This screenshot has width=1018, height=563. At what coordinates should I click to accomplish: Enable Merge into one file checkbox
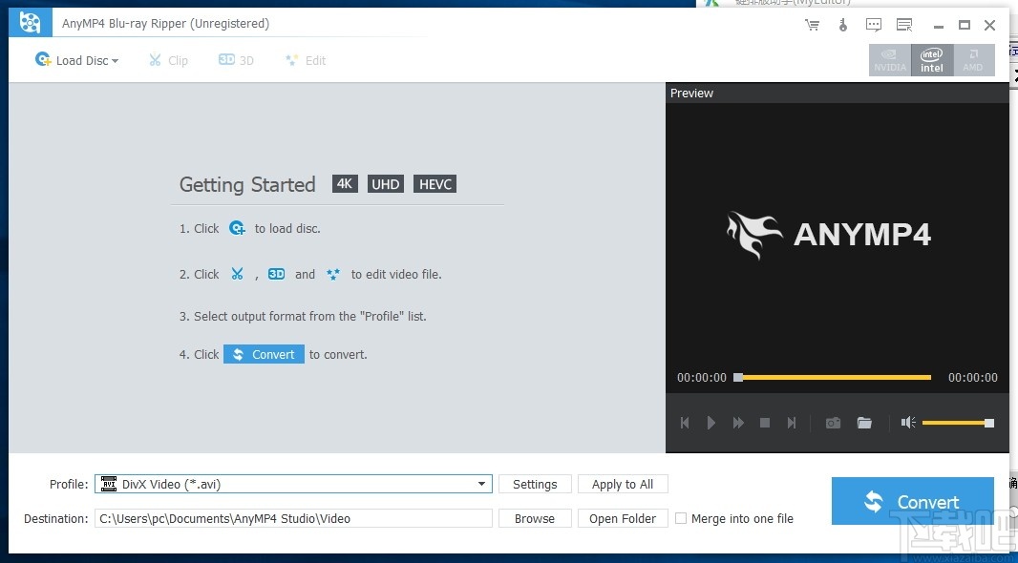680,518
